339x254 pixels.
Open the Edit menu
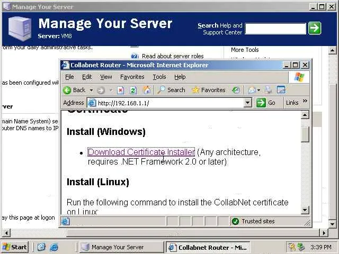pos(87,77)
